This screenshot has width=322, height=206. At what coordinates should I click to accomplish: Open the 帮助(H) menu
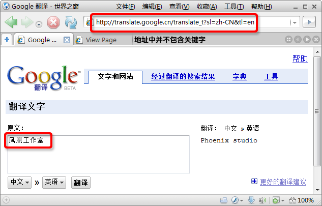[261, 7]
